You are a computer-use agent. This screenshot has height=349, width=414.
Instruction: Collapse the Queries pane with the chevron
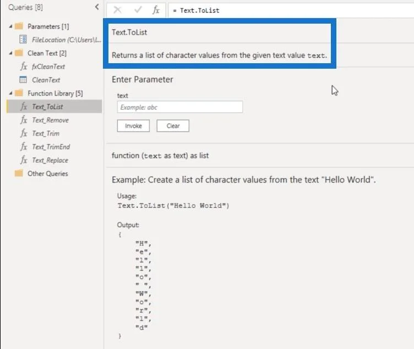point(97,7)
